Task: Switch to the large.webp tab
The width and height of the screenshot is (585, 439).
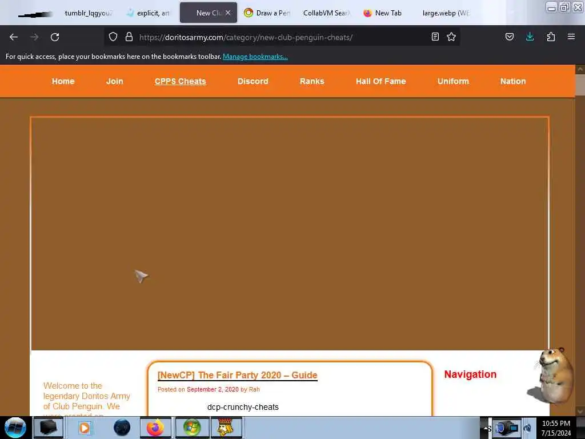Action: click(446, 13)
